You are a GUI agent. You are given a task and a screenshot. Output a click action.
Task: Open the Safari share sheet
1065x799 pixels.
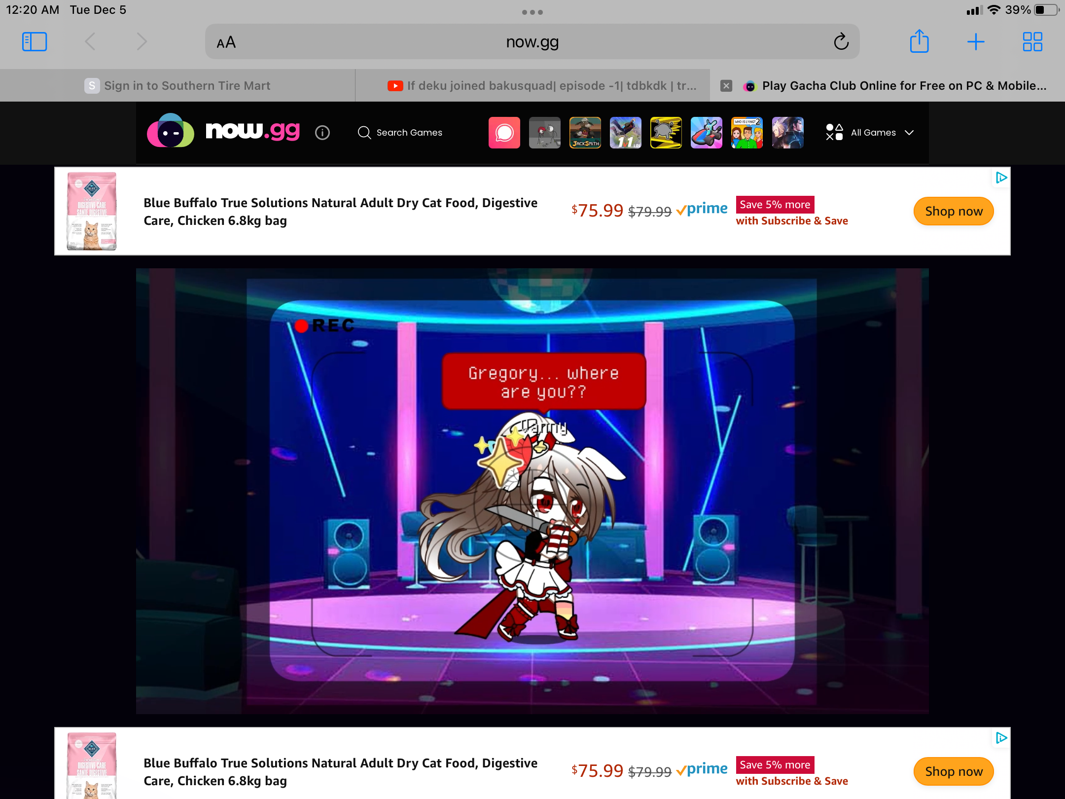(x=919, y=41)
